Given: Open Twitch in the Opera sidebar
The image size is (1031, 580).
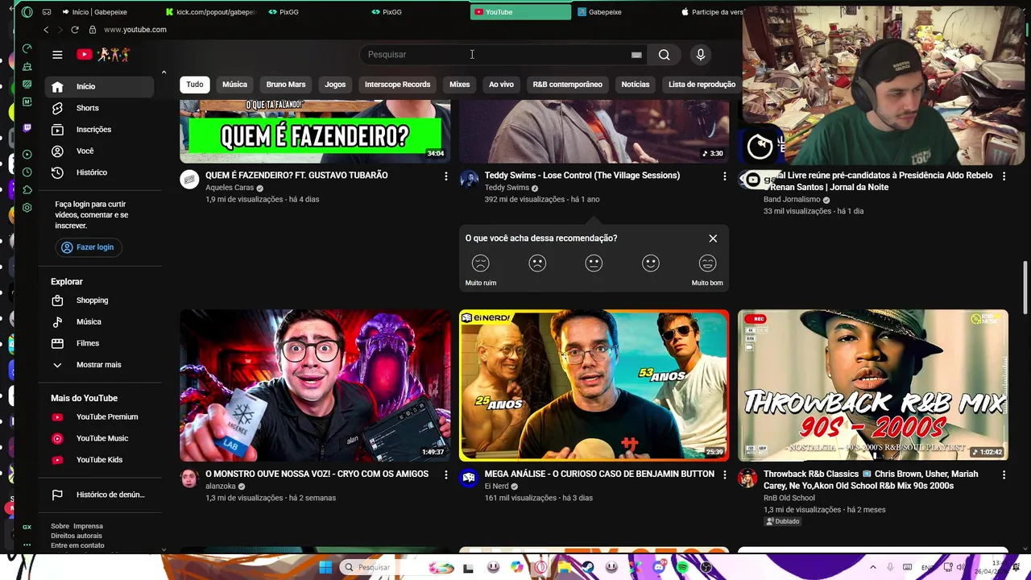Looking at the screenshot, I should 27,127.
